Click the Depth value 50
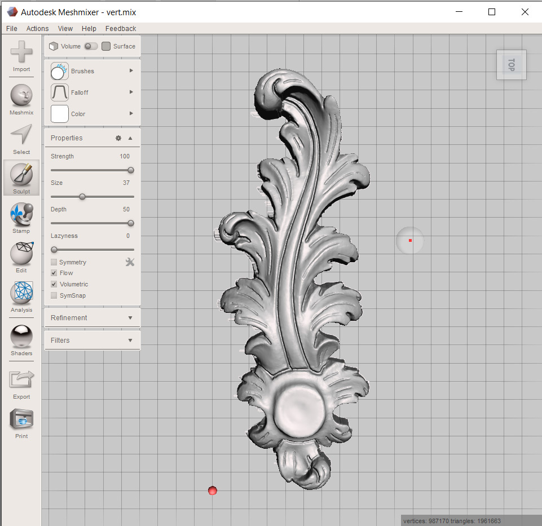The height and width of the screenshot is (526, 542). [126, 209]
